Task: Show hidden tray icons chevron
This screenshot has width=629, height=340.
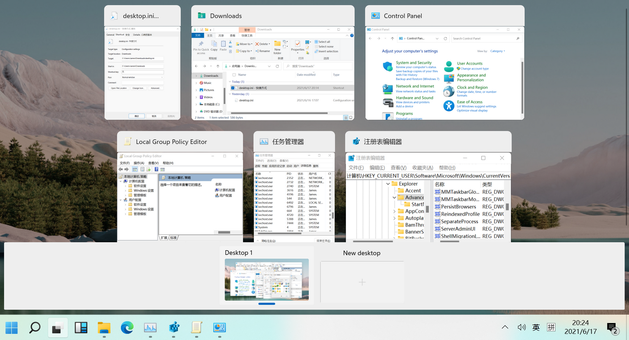Action: (505, 327)
